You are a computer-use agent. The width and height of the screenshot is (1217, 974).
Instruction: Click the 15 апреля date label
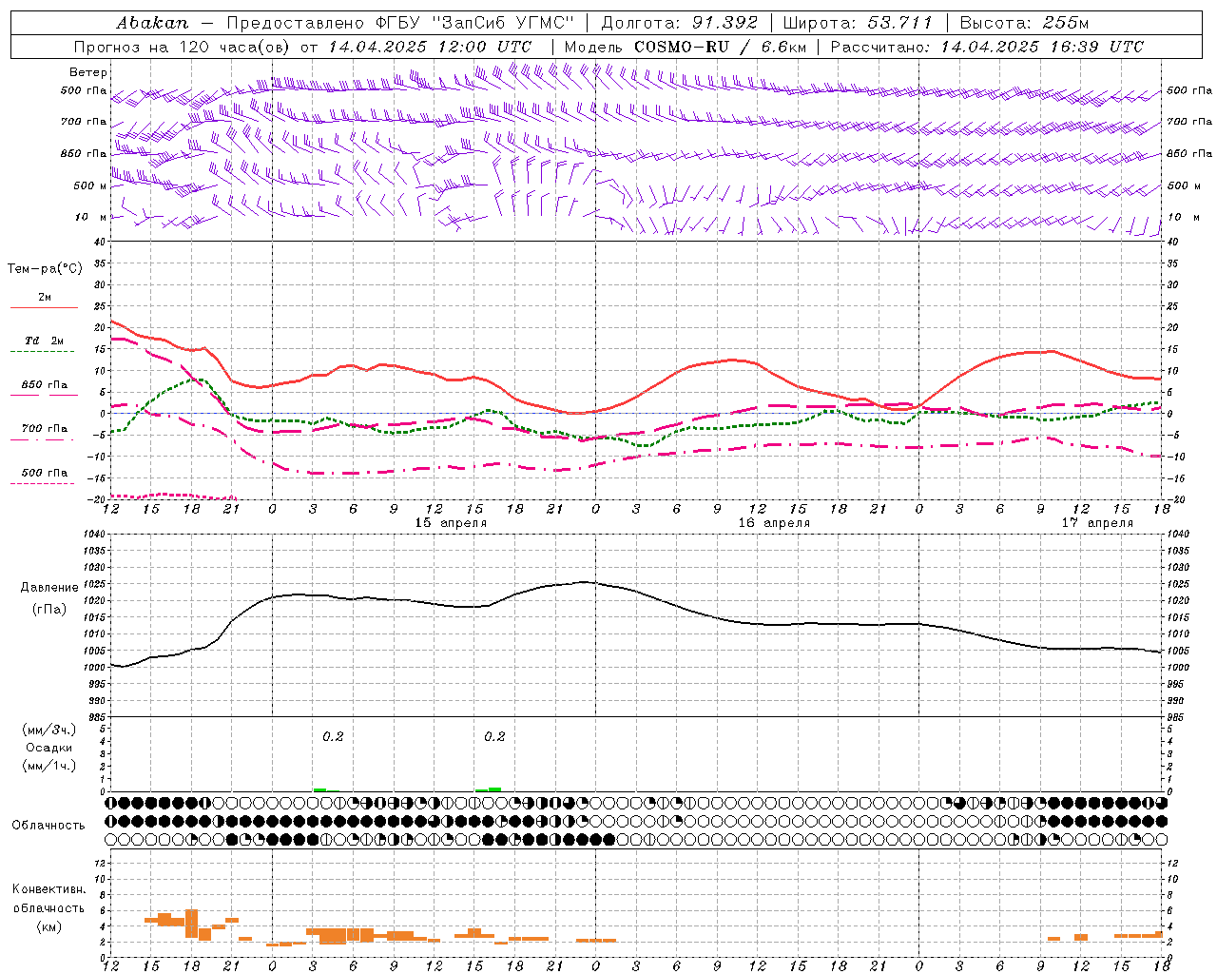tap(451, 522)
